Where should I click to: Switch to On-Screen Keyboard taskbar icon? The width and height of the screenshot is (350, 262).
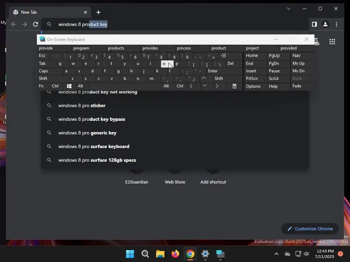220,254
